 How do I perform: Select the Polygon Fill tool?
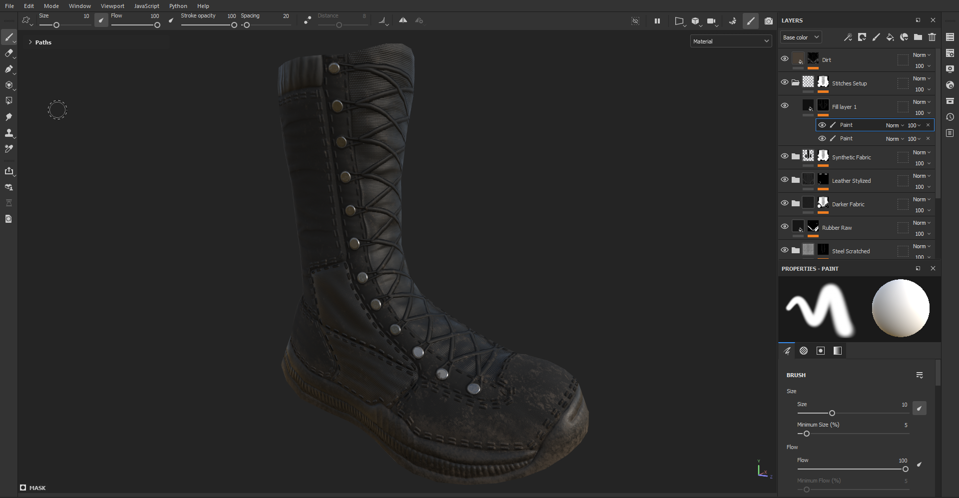(8, 101)
